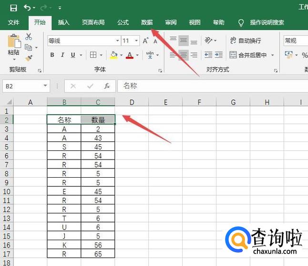Click the Cancel X in formula bar
The image size is (308, 266).
click(x=73, y=86)
